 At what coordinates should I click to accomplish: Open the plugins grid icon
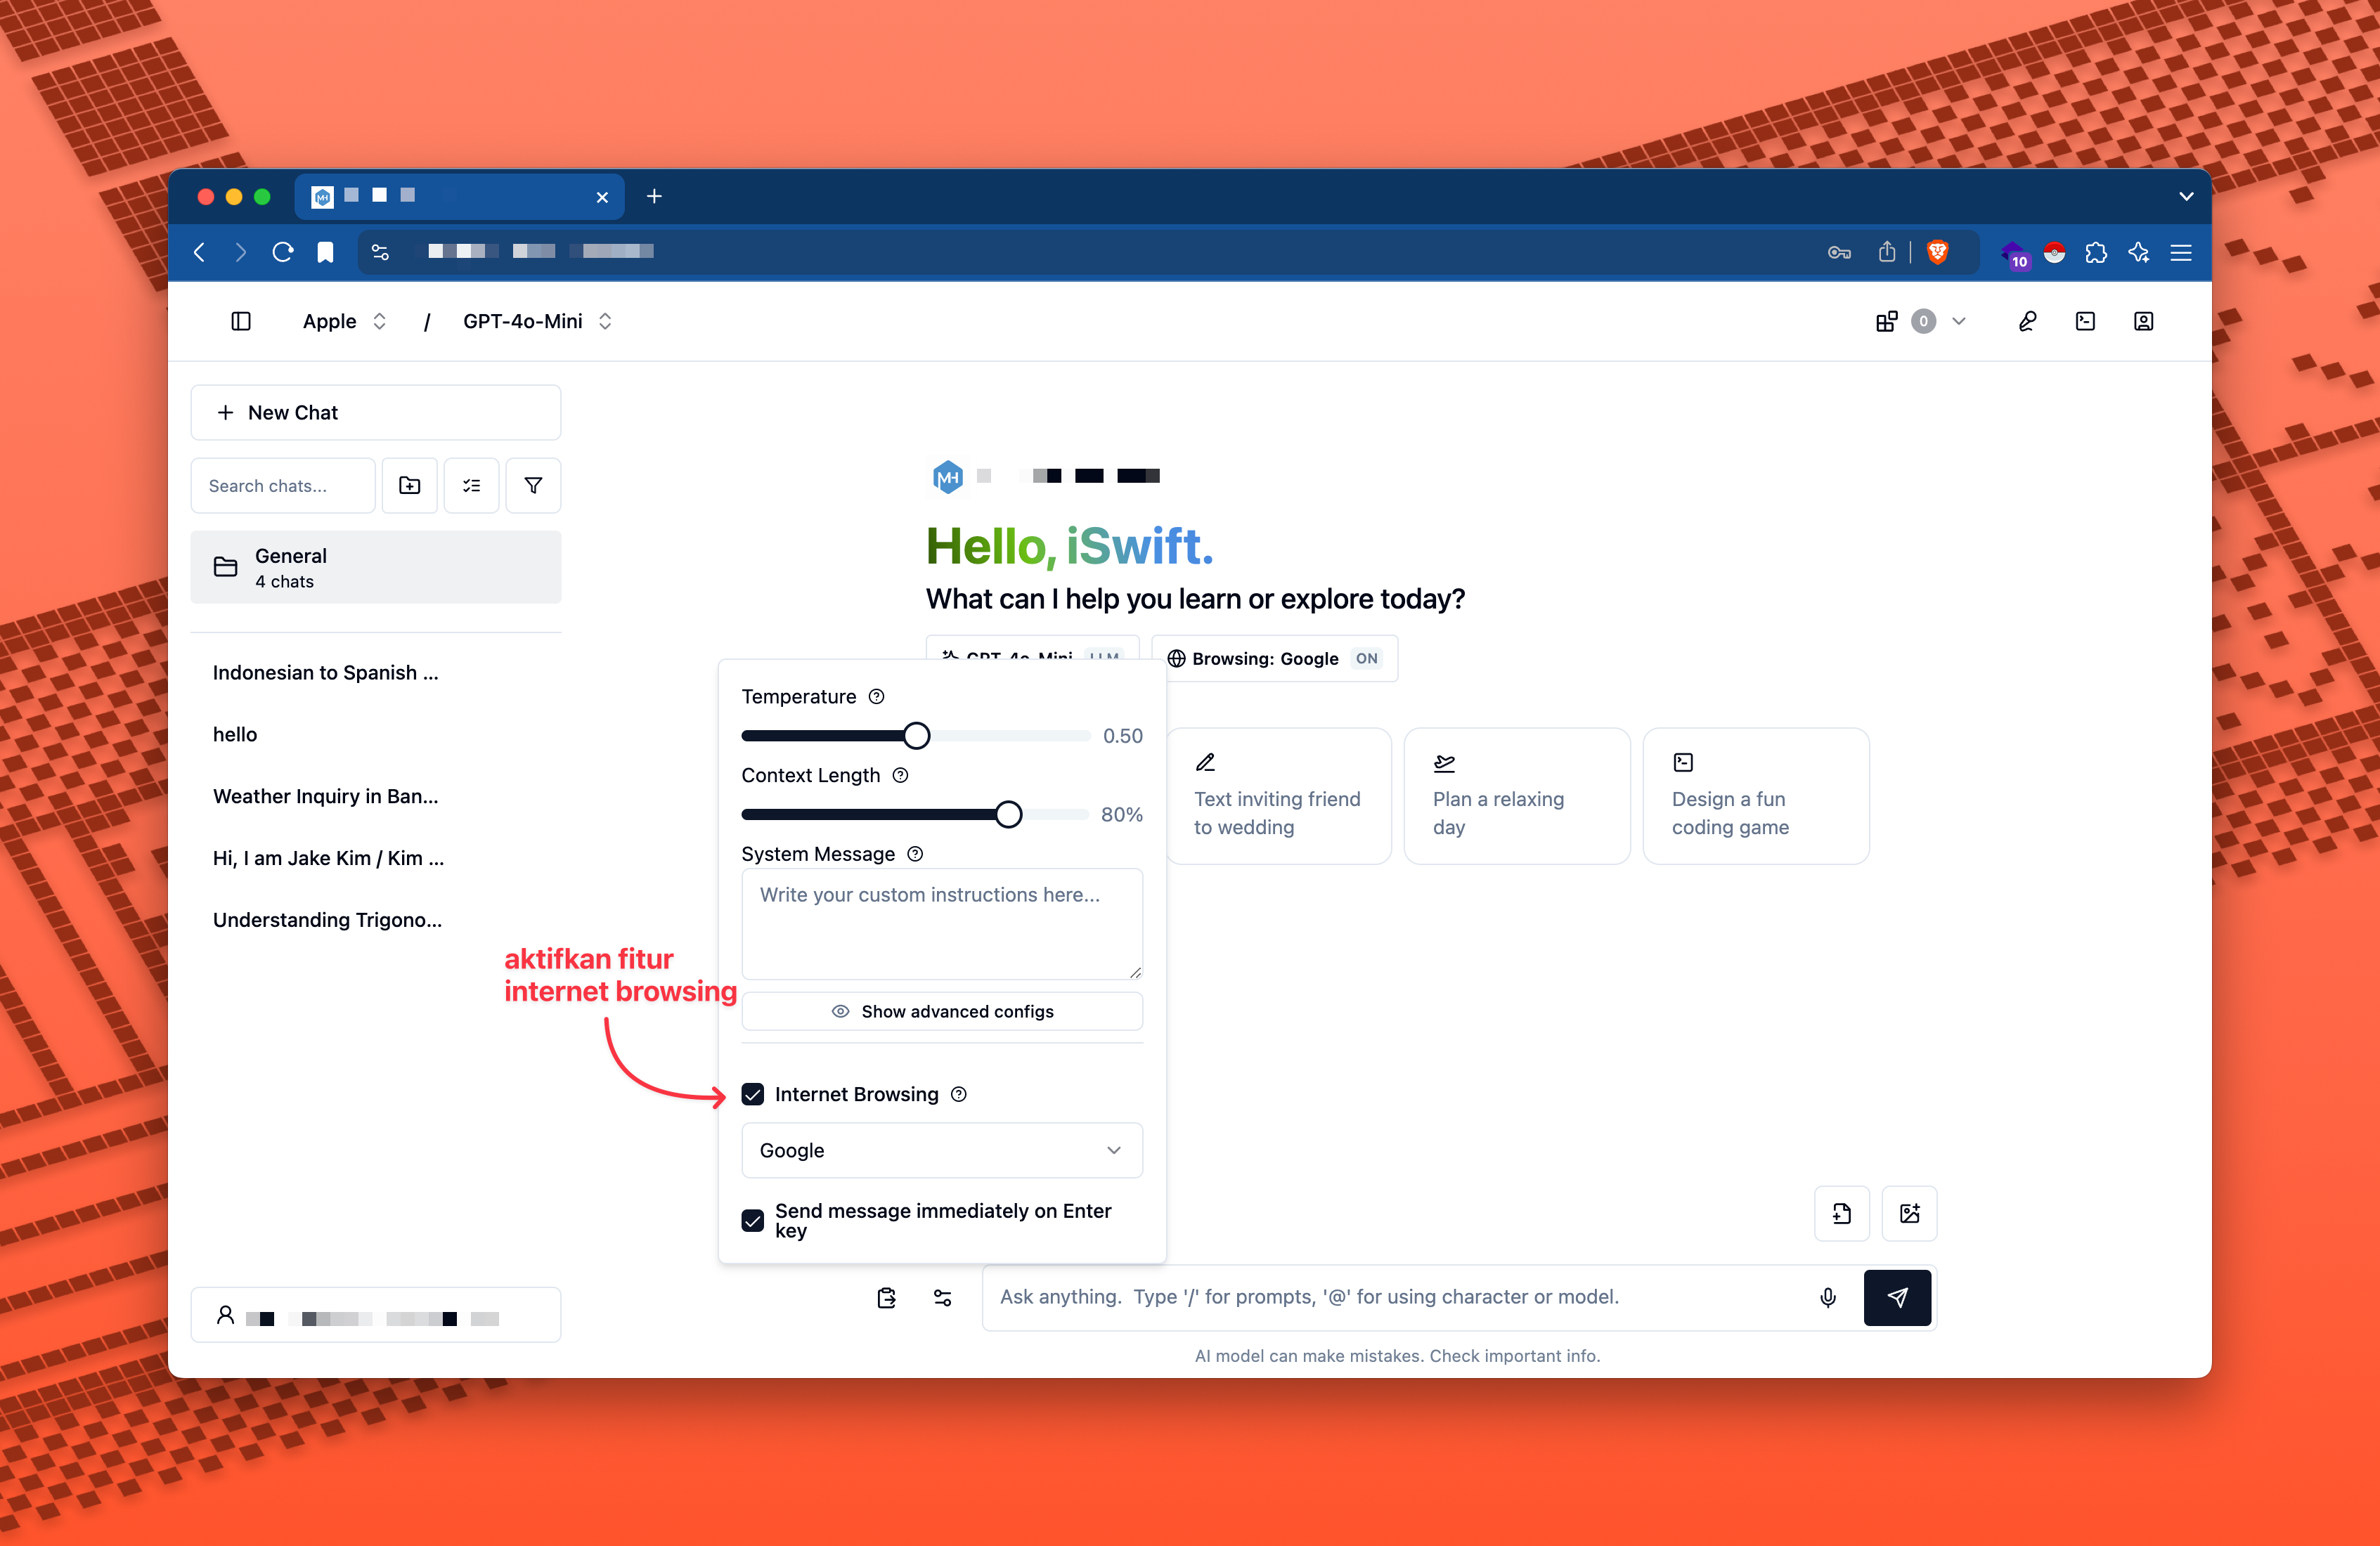click(1886, 321)
